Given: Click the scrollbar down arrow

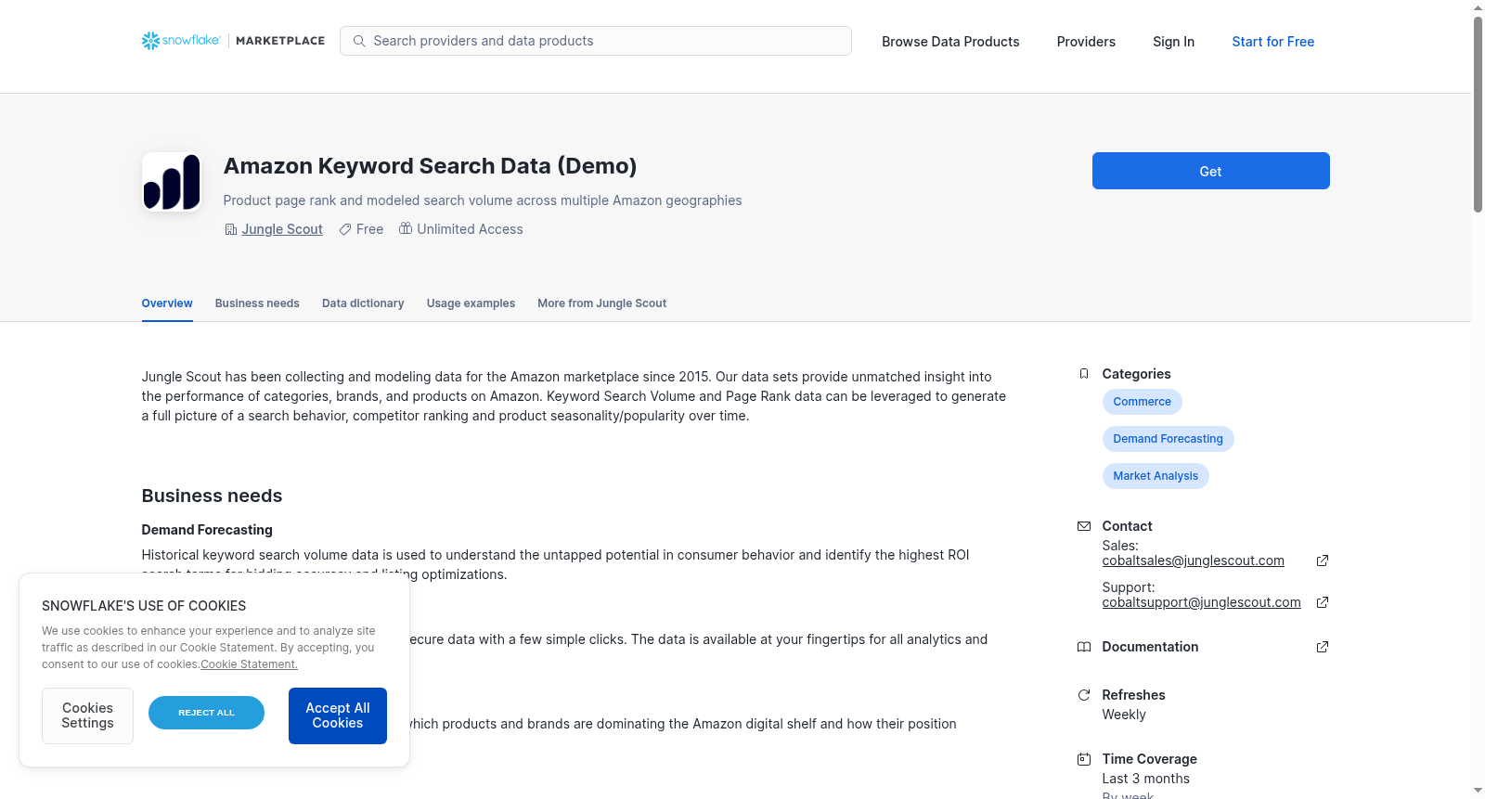Looking at the screenshot, I should click(x=1478, y=791).
